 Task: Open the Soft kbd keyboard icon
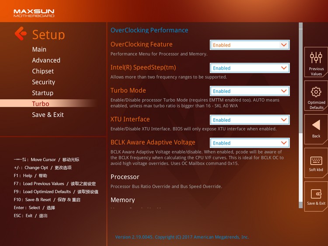tap(316, 161)
